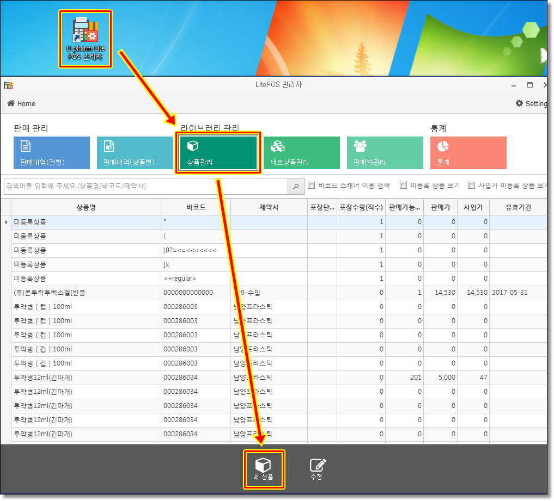Screen dimensions: 554x501
Task: Enable 바코드 스캐너 이용 검색 checkbox
Action: pos(312,185)
